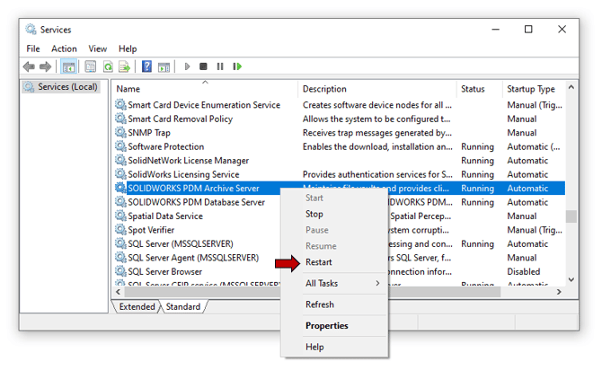Click the SQL Server Agent gear icon

pyautogui.click(x=120, y=257)
